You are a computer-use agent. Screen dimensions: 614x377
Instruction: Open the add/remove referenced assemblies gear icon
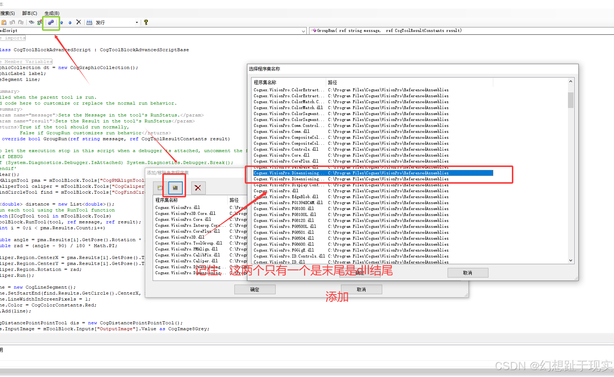coord(51,22)
